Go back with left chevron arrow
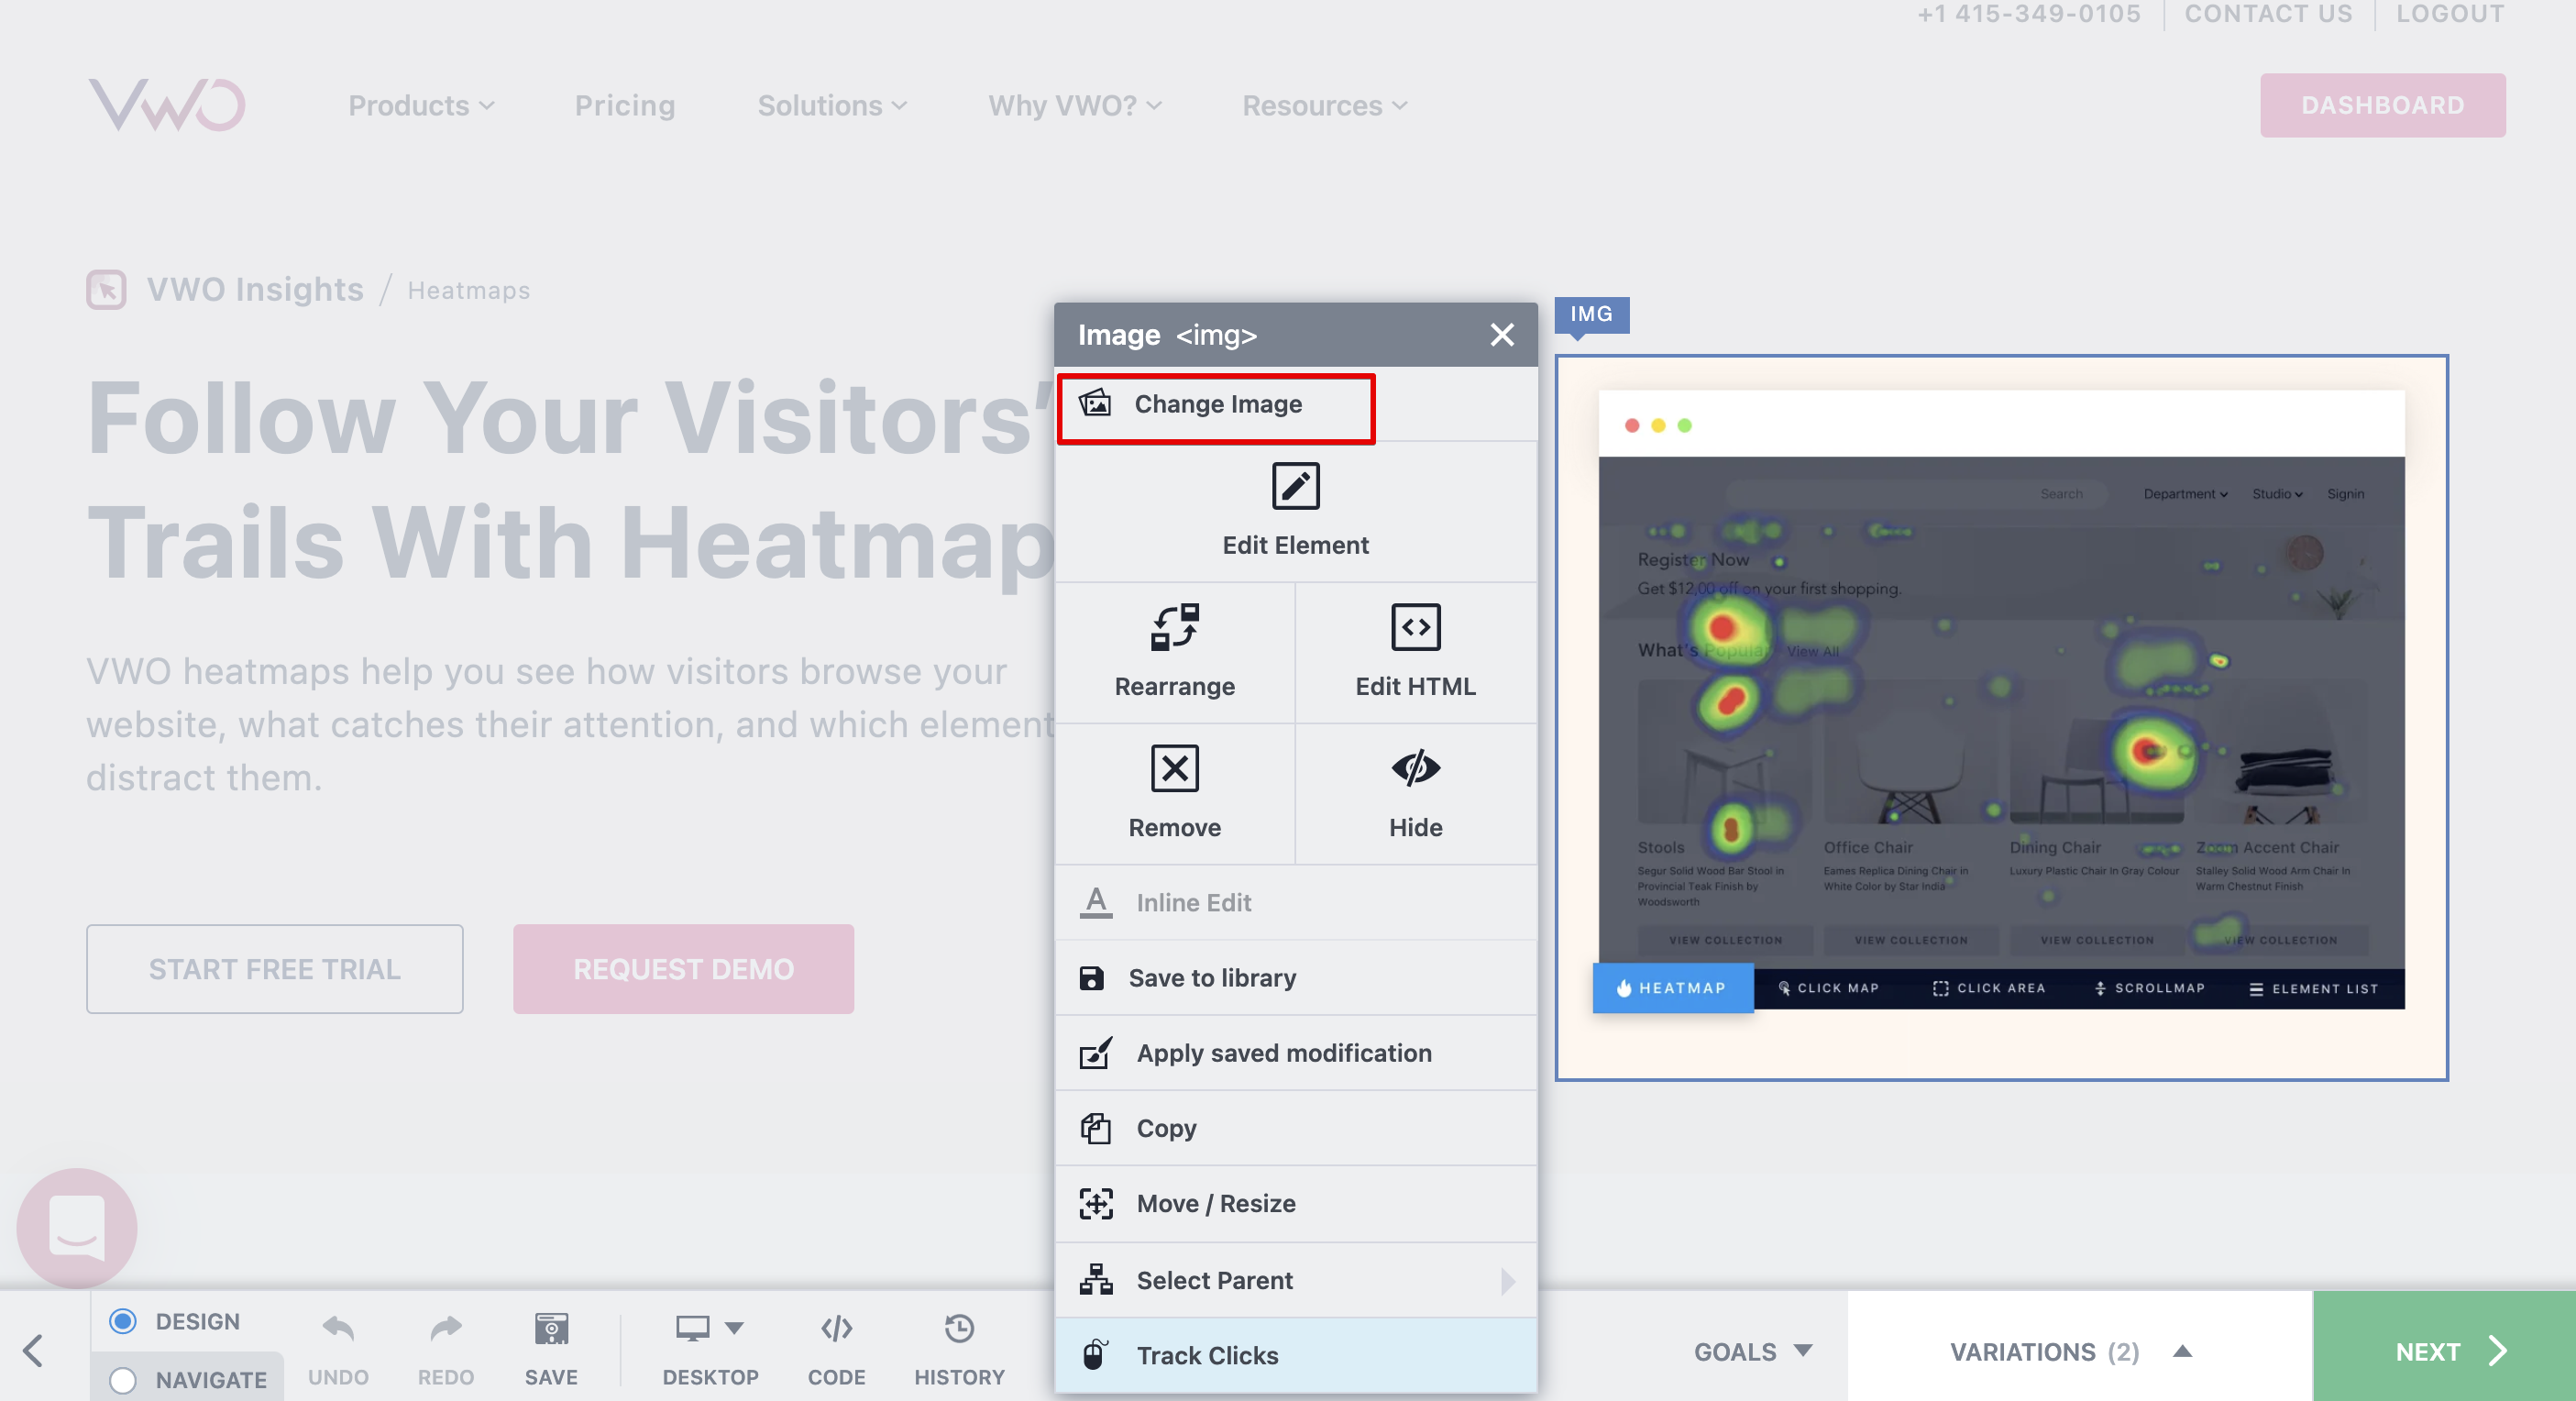This screenshot has height=1401, width=2576. click(x=33, y=1350)
